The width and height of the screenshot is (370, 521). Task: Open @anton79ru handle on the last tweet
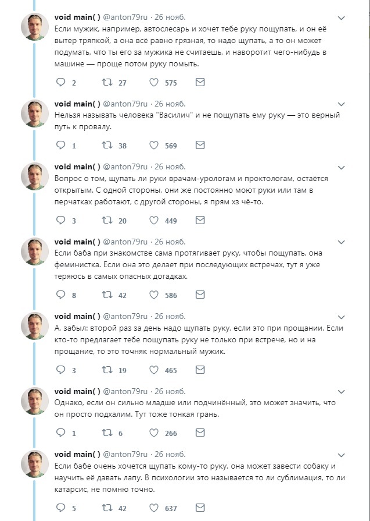(x=125, y=454)
